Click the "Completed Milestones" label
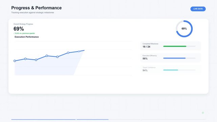 coord(150,44)
